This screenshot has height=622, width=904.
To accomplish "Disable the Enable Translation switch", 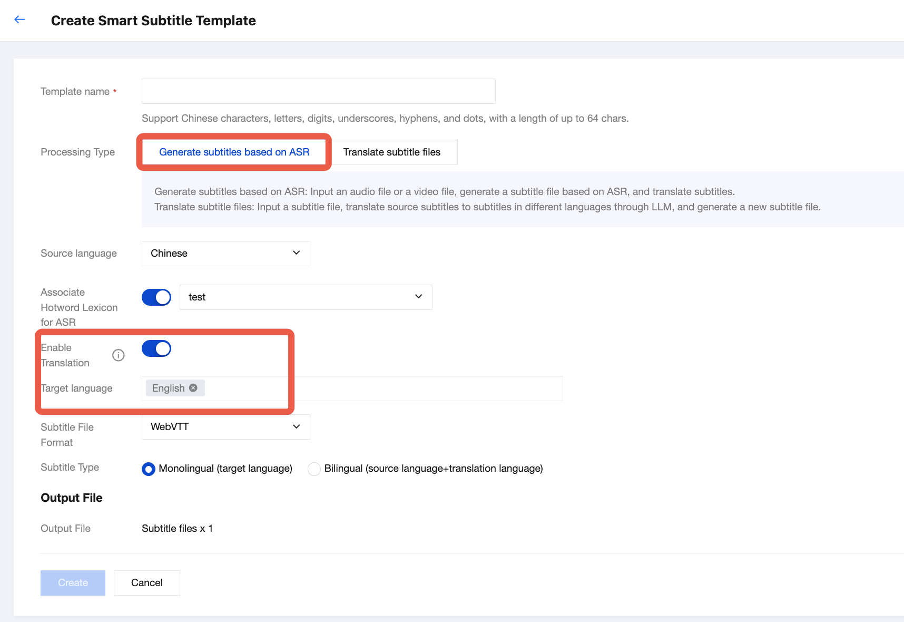I will [156, 348].
